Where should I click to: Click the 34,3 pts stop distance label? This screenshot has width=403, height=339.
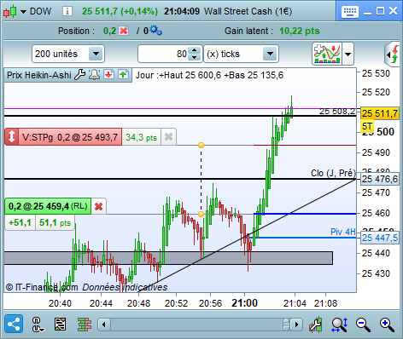pos(142,137)
